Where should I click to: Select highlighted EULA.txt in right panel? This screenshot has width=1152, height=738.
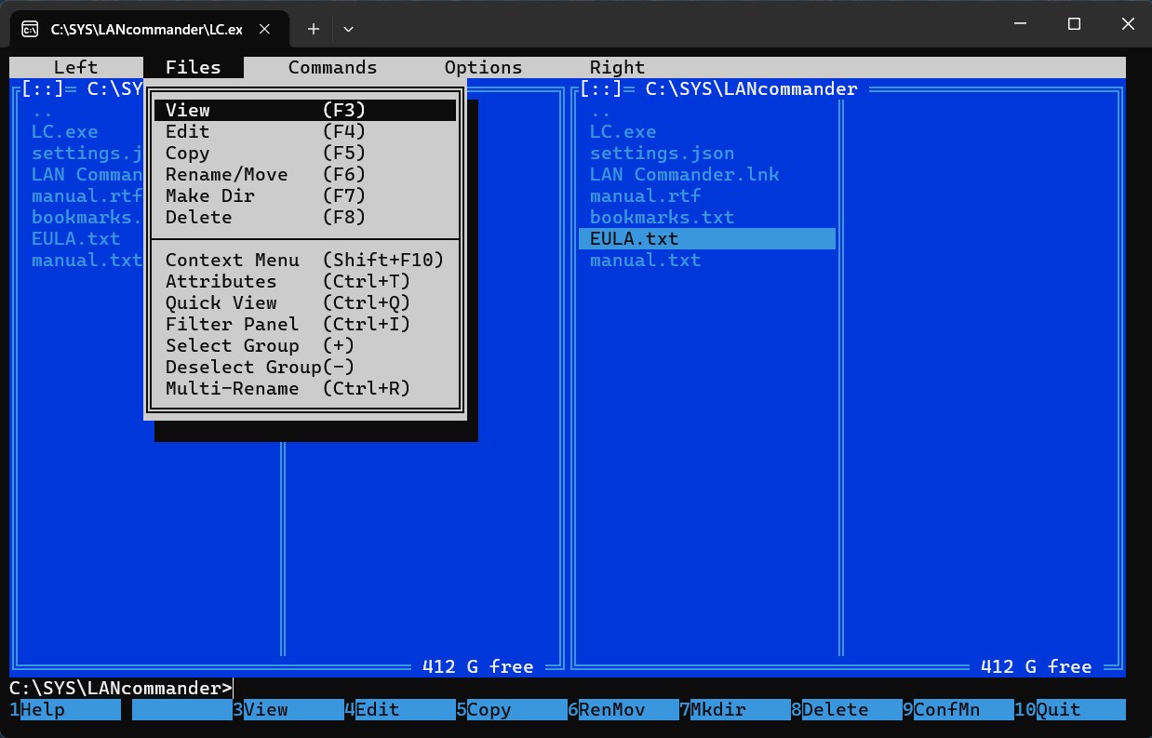pyautogui.click(x=707, y=238)
